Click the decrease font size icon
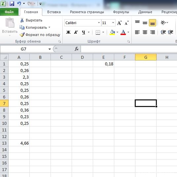177x177 pixels. [127, 23]
